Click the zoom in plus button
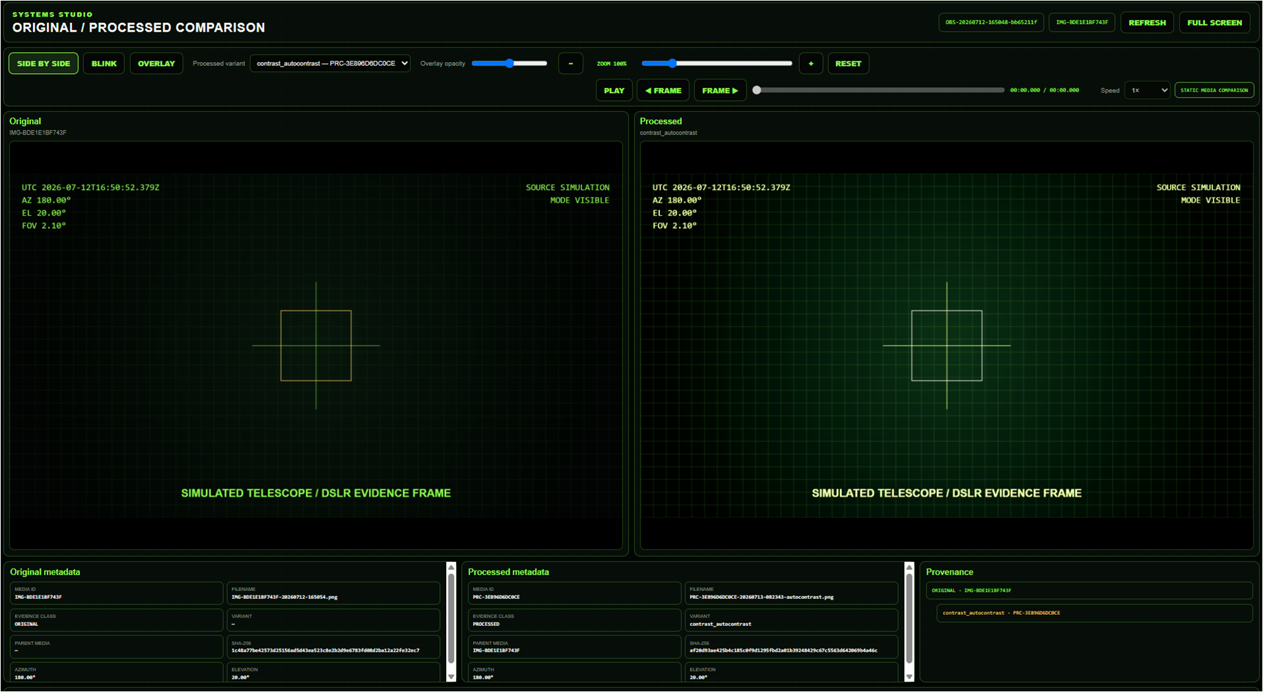The width and height of the screenshot is (1263, 692). pyautogui.click(x=811, y=63)
